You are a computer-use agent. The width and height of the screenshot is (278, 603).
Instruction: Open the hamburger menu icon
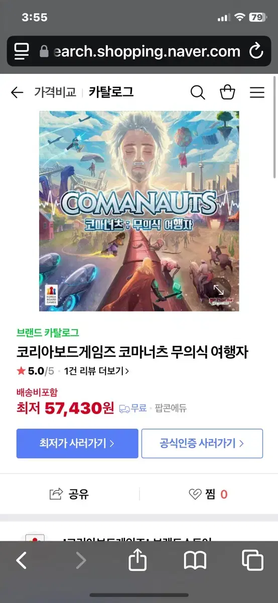(257, 92)
